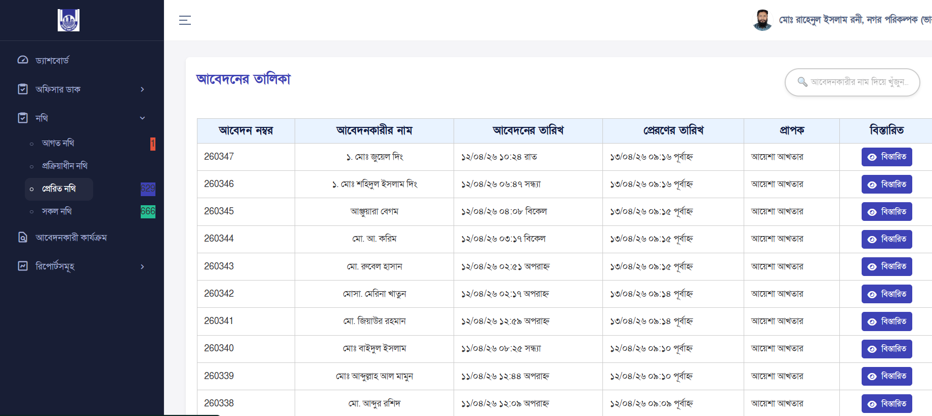Click the organization logo in sidebar

pos(68,20)
